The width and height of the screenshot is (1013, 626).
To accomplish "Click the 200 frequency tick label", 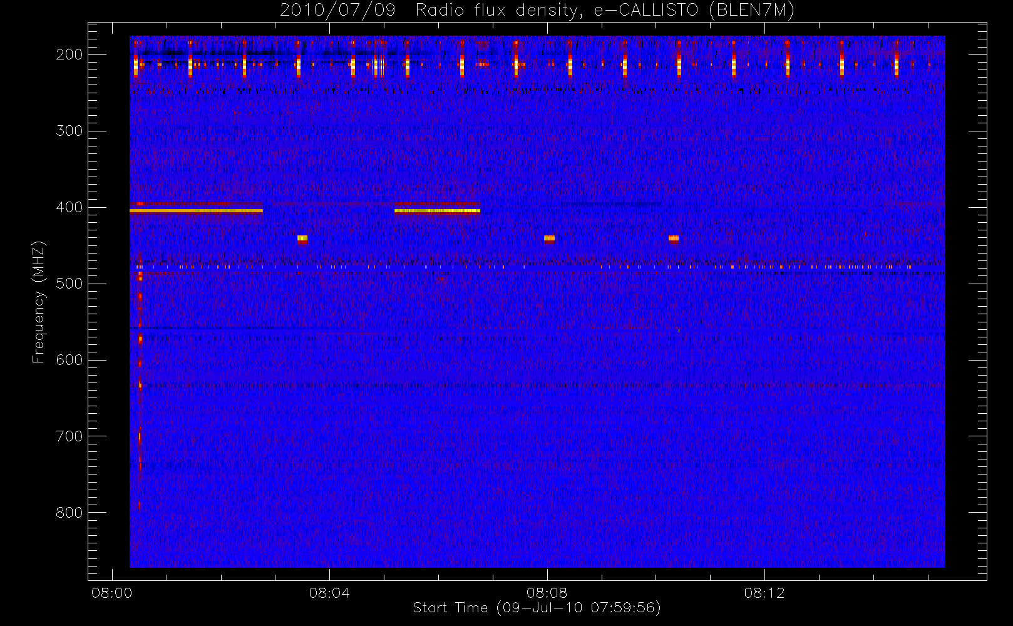I will pyautogui.click(x=69, y=54).
